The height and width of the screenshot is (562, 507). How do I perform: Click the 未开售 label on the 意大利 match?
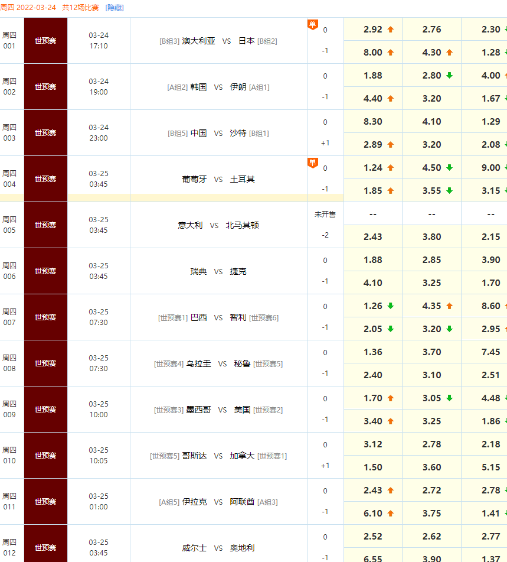(325, 213)
